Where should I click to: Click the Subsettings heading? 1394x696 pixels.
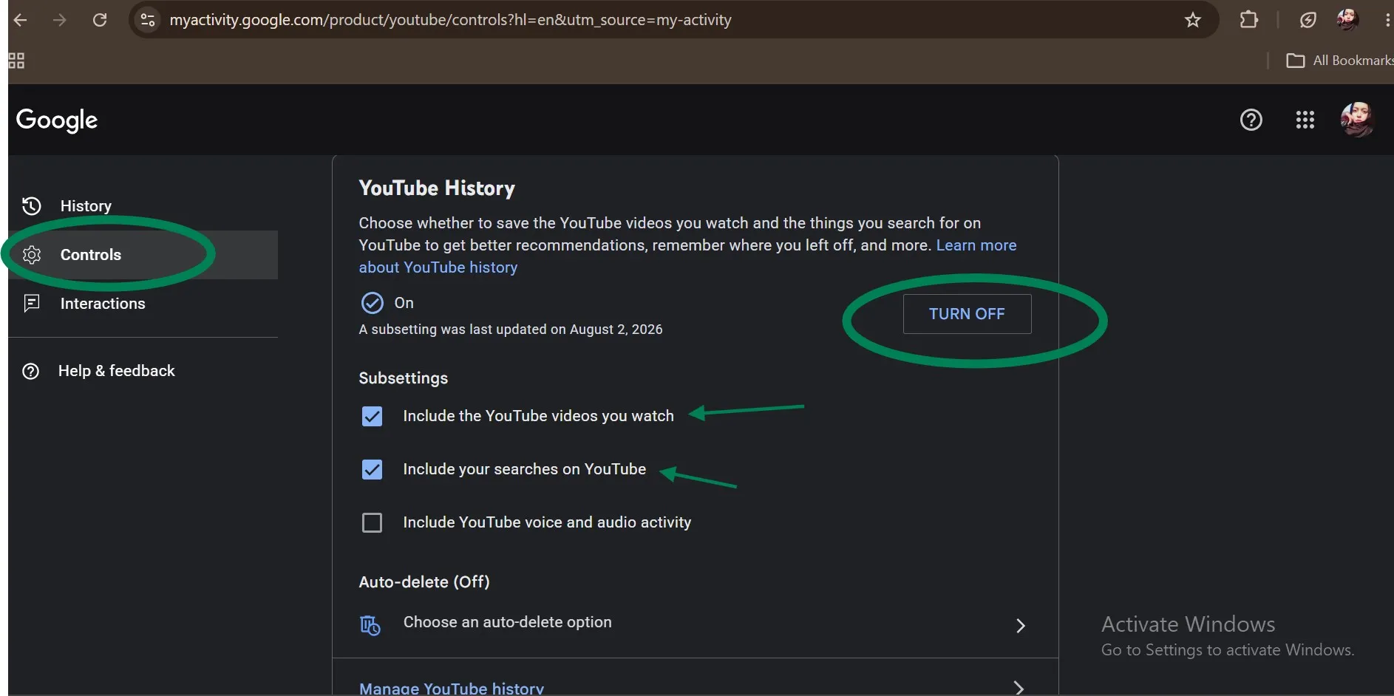click(404, 378)
